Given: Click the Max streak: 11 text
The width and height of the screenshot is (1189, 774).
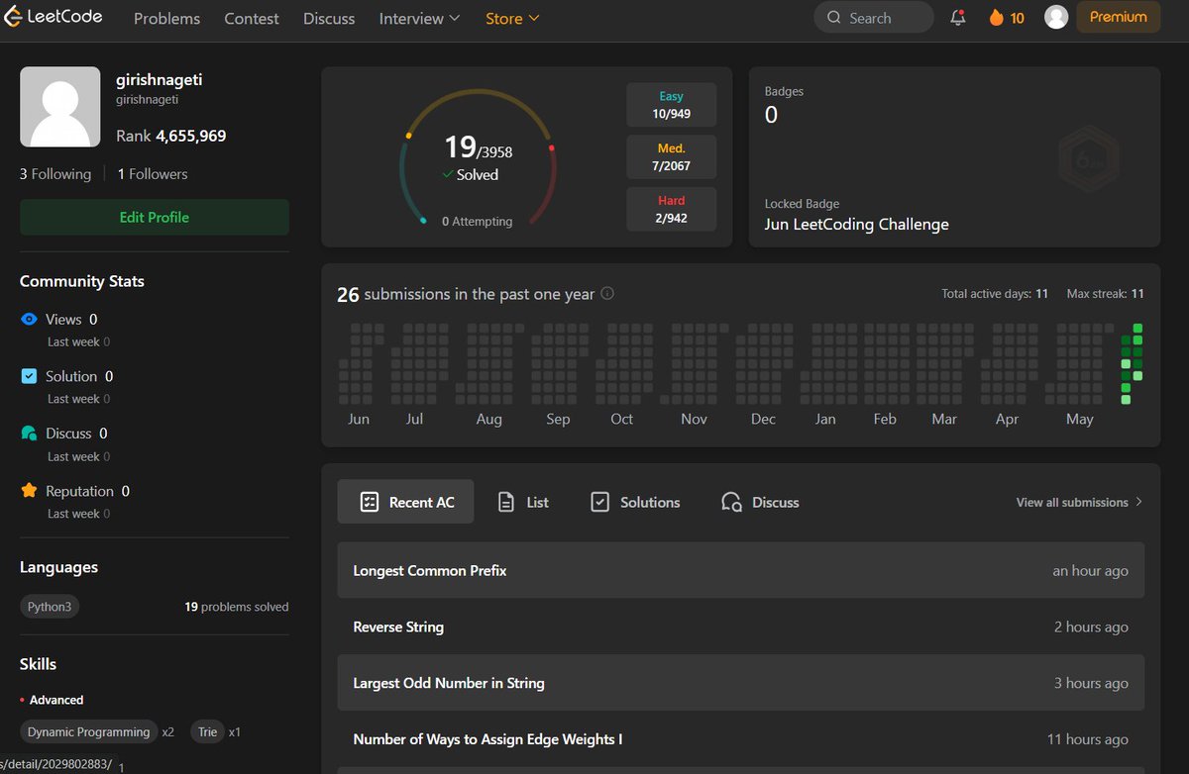Looking at the screenshot, I should click(x=1105, y=294).
